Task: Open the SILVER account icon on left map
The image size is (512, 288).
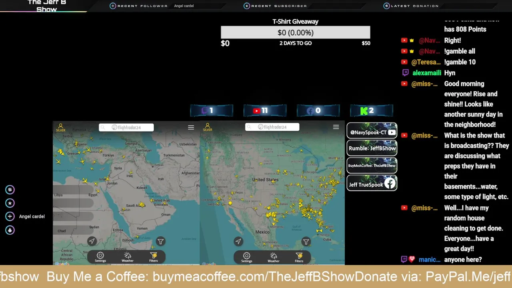Action: (x=61, y=127)
